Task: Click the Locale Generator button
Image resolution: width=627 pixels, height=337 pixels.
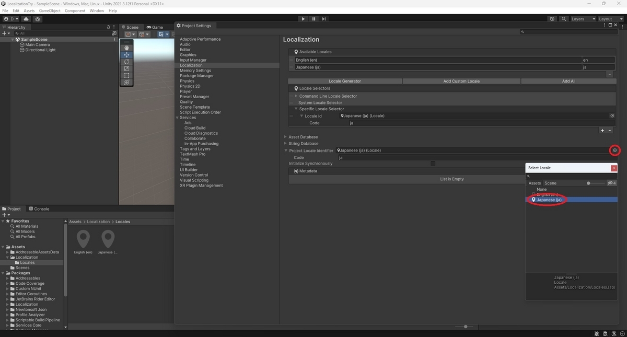Action: (x=345, y=81)
